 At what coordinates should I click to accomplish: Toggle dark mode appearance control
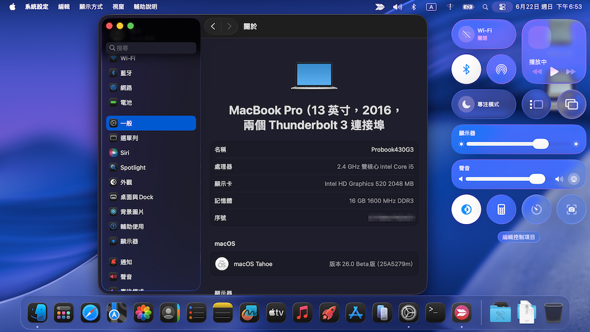coord(466,209)
